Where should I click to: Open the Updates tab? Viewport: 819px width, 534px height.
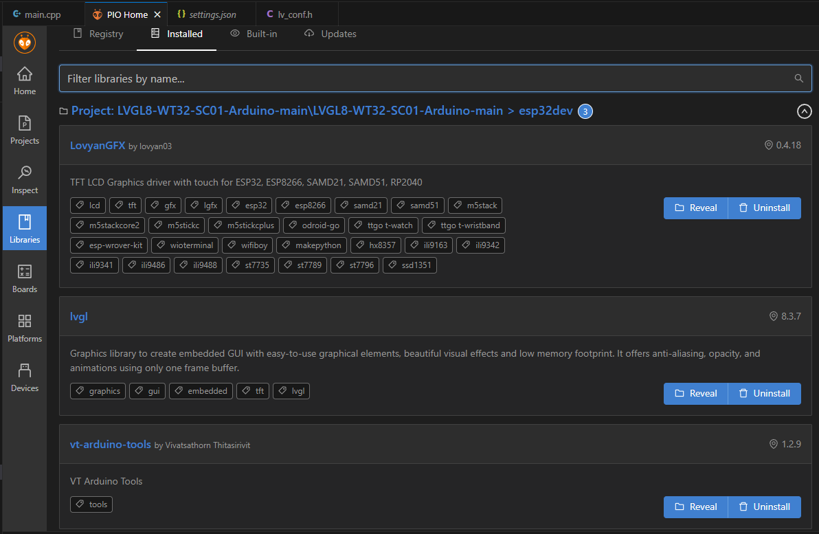click(x=330, y=34)
